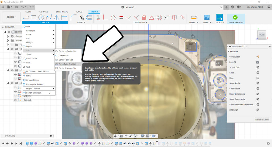This screenshot has width=272, height=147.
Task: Open the DESIGN workspace dropdown
Action: [11, 17]
